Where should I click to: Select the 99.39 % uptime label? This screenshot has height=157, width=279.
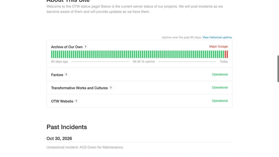click(144, 62)
